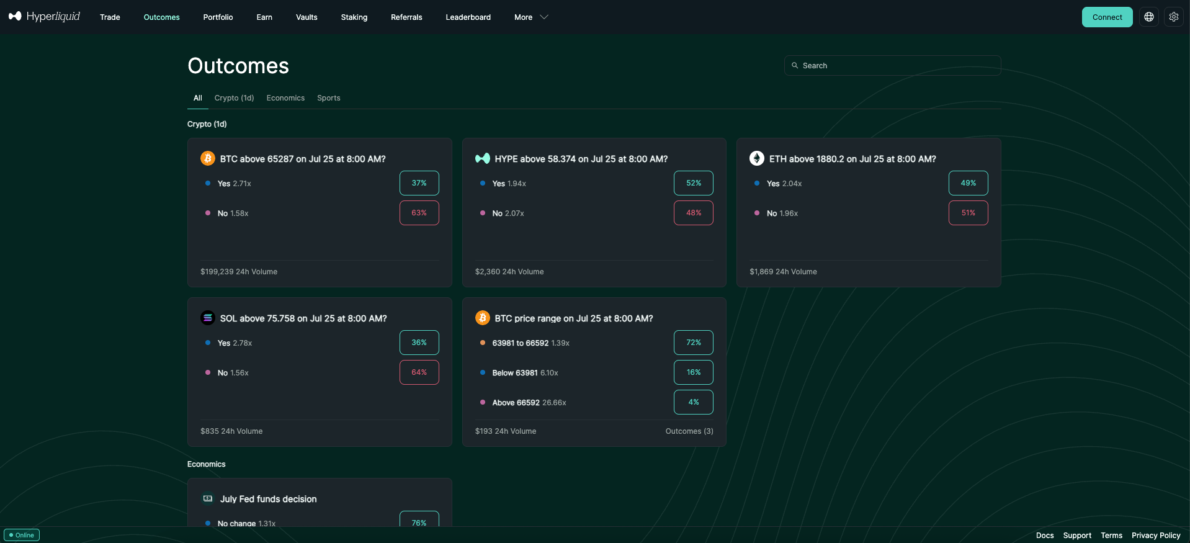This screenshot has width=1190, height=543.
Task: Open the Terms footer link
Action: (1111, 536)
